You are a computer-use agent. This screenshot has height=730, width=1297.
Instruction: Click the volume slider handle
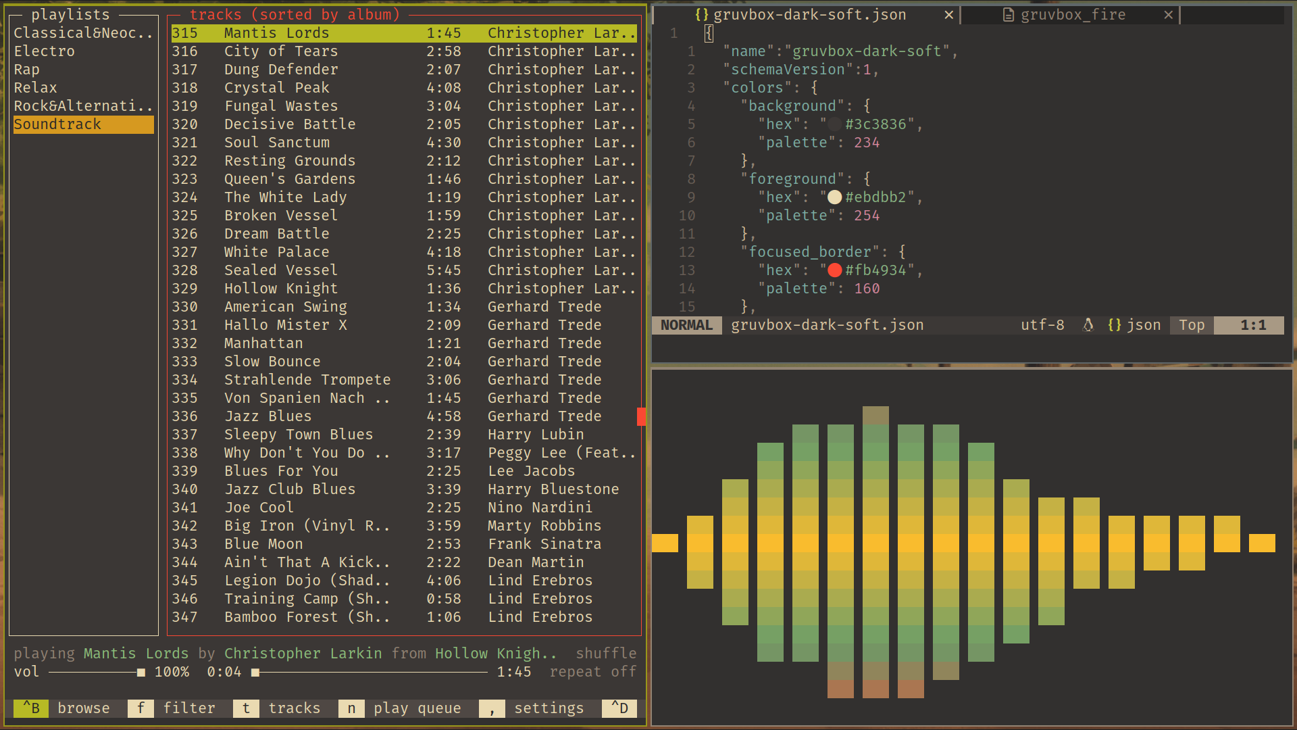coord(140,671)
